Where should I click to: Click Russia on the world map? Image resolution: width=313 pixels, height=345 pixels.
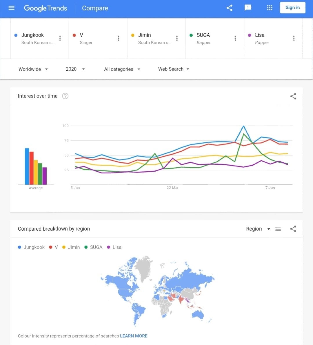tap(190, 279)
